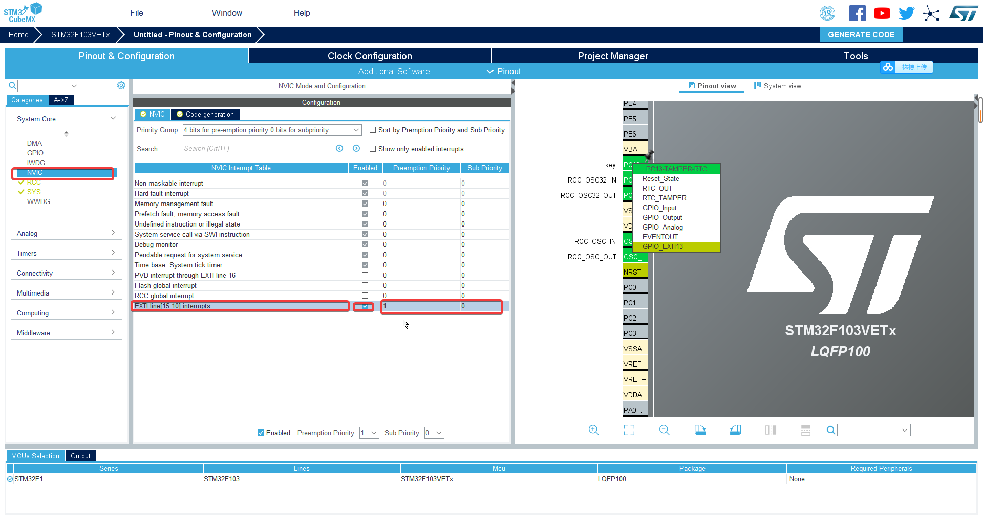Click the left-panel search magnifier icon
Screen dimensions: 983x520
tap(12, 86)
